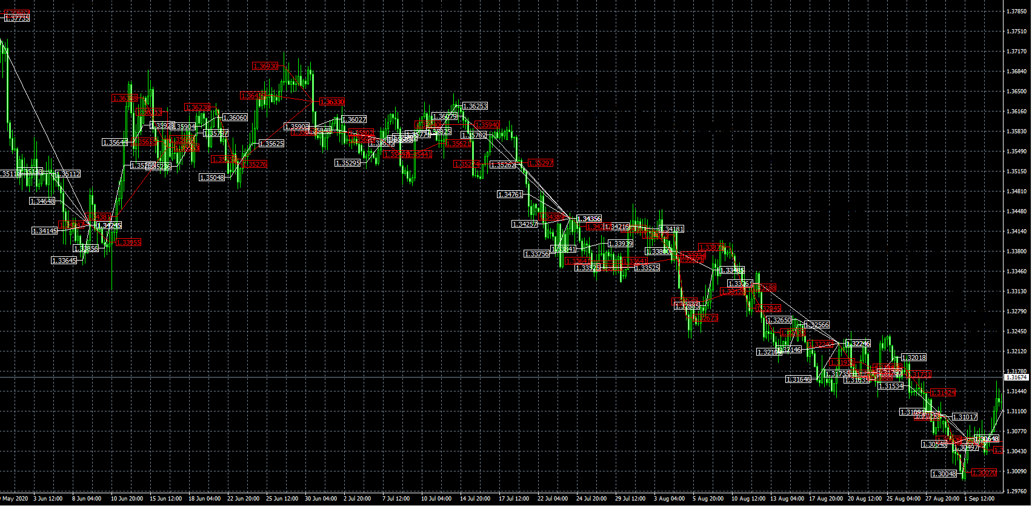The image size is (1032, 506).
Task: Click the white 1.31646 price label
Action: click(x=798, y=379)
